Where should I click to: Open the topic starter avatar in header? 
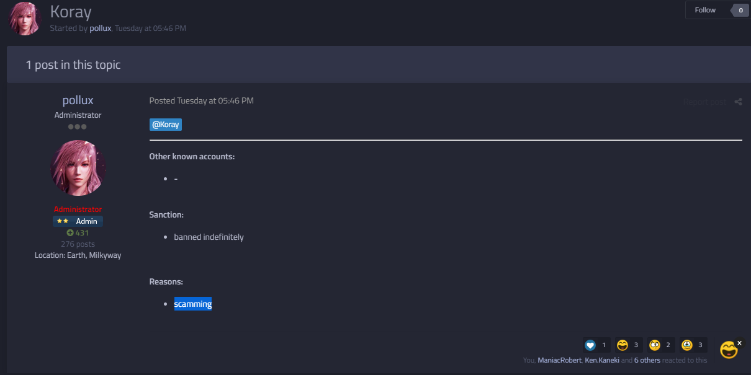[x=26, y=18]
